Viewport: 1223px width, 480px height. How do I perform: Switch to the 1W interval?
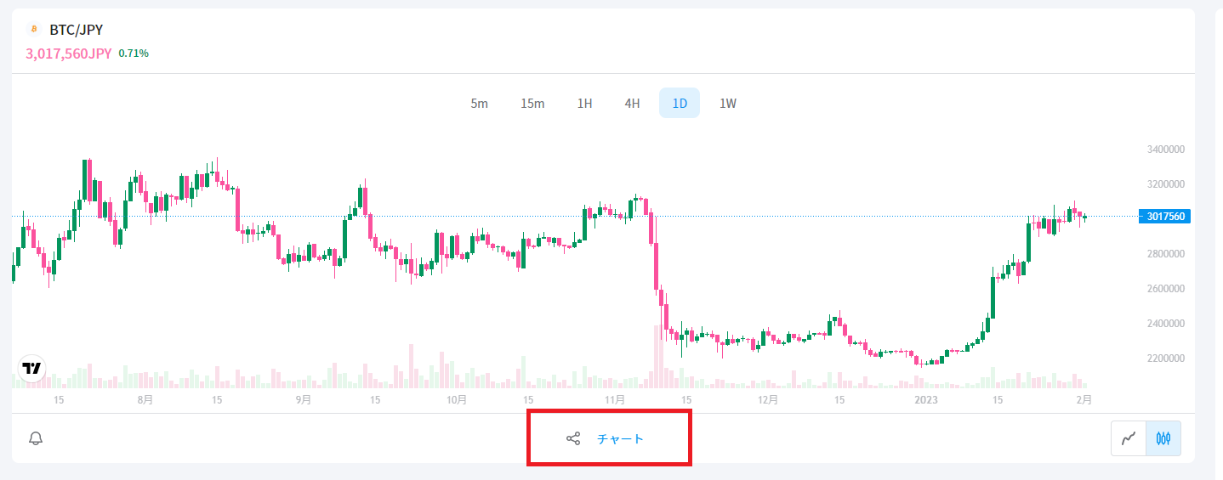(x=728, y=104)
